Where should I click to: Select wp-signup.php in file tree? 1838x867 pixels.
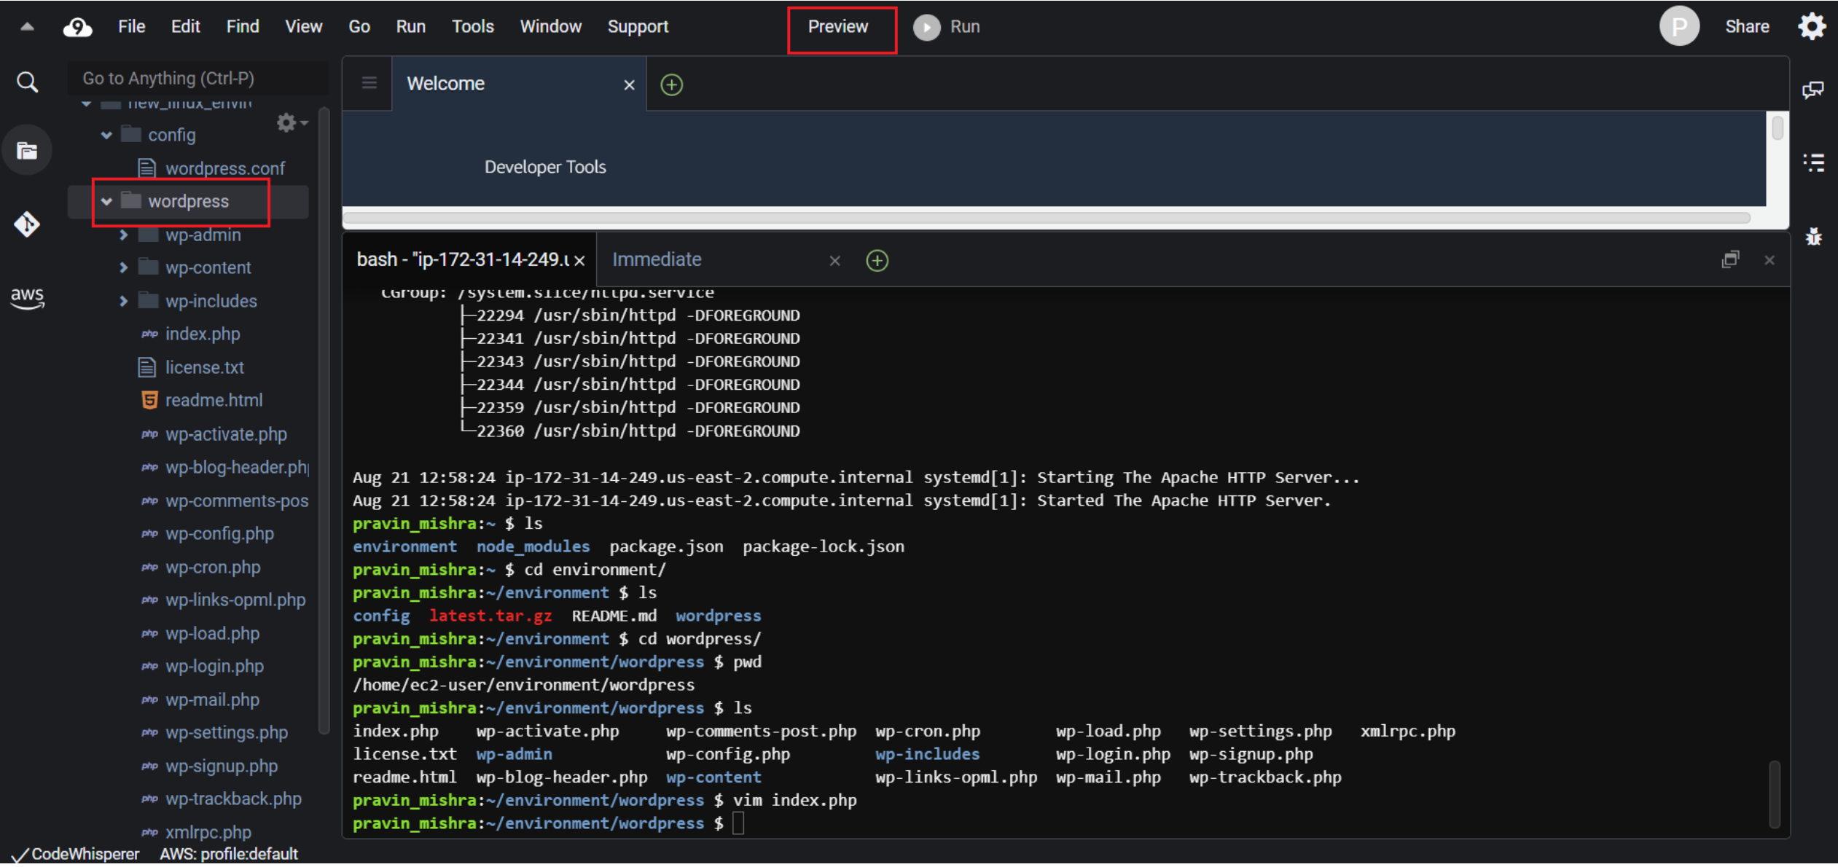click(x=222, y=766)
